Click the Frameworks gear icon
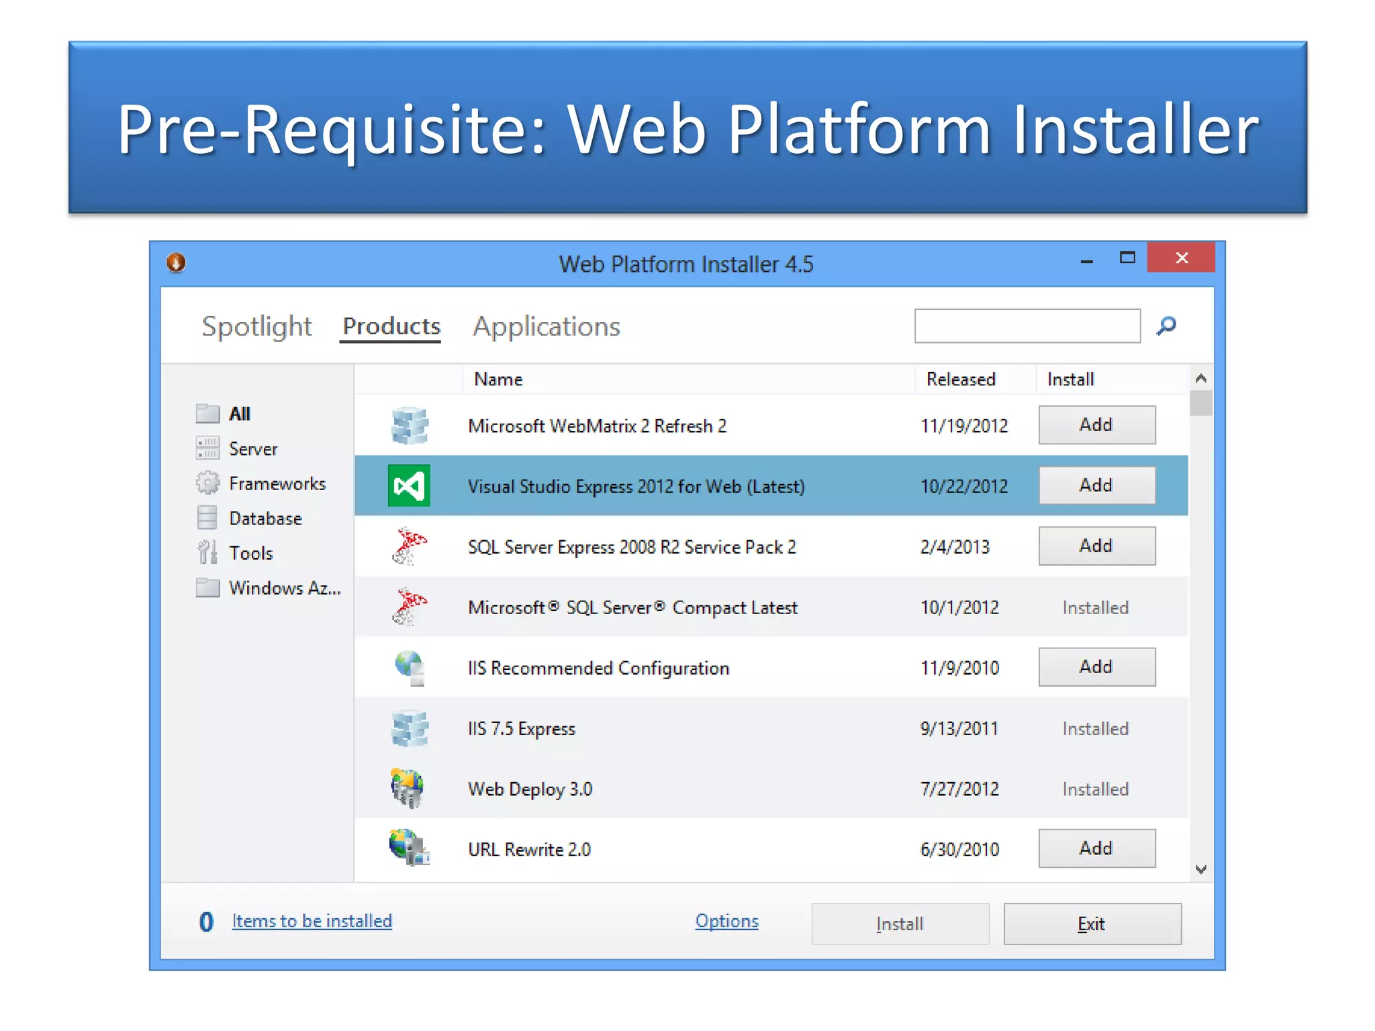Viewport: 1375px width, 1031px height. coord(207,483)
